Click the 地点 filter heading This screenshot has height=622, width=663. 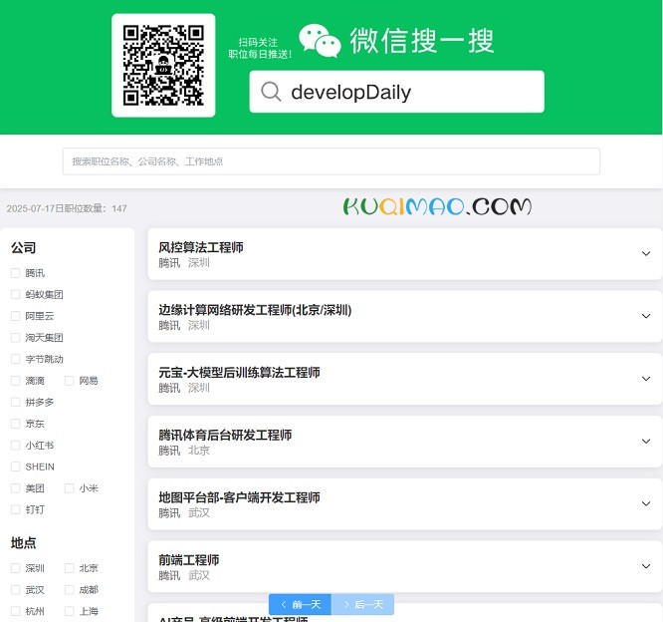coord(23,543)
